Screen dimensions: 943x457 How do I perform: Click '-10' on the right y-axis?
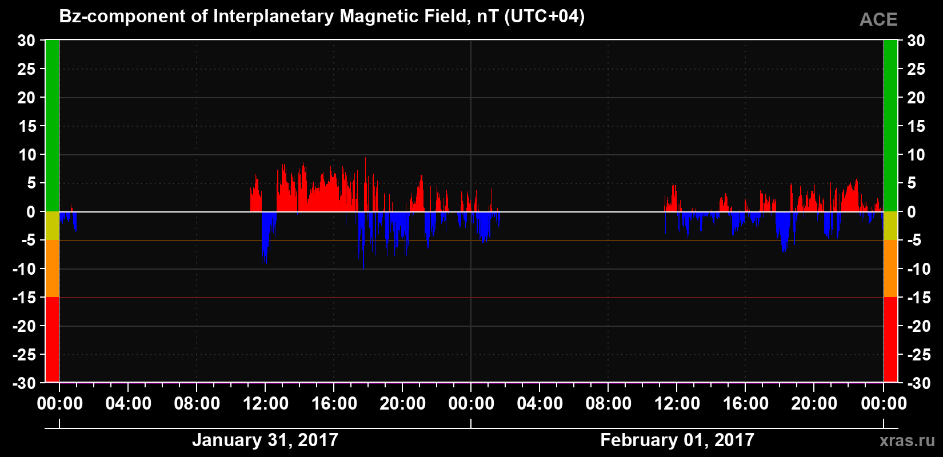pyautogui.click(x=918, y=269)
